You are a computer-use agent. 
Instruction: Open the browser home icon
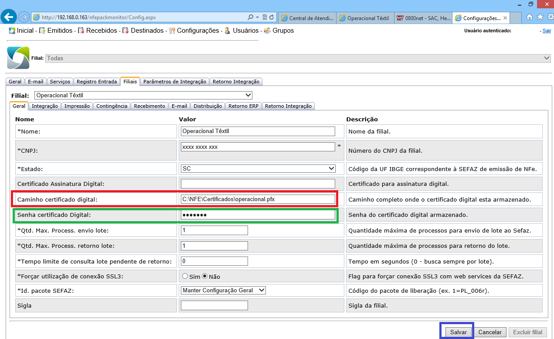pos(530,17)
